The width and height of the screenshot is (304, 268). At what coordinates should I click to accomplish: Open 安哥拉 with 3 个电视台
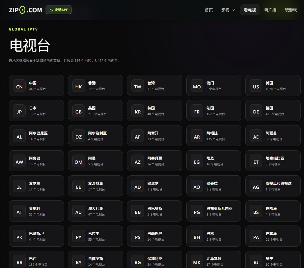coord(214,186)
